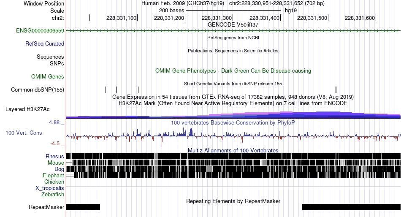
Task: Click the -4.5 conservation lower limit value
Action: click(55, 144)
